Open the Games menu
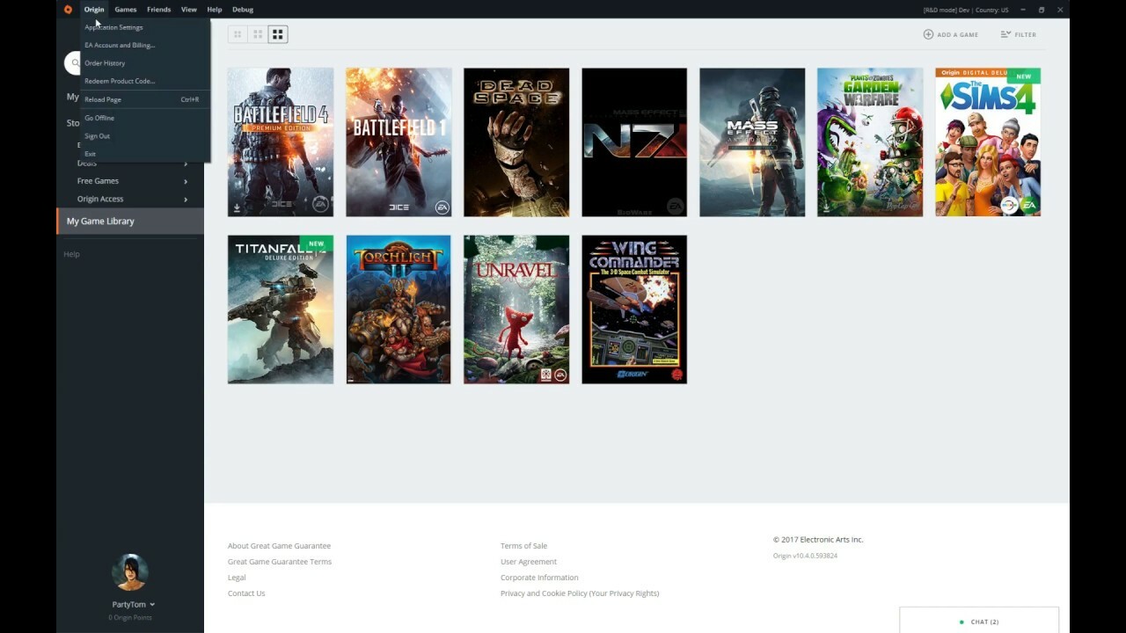Viewport: 1126px width, 633px height. pos(126,10)
